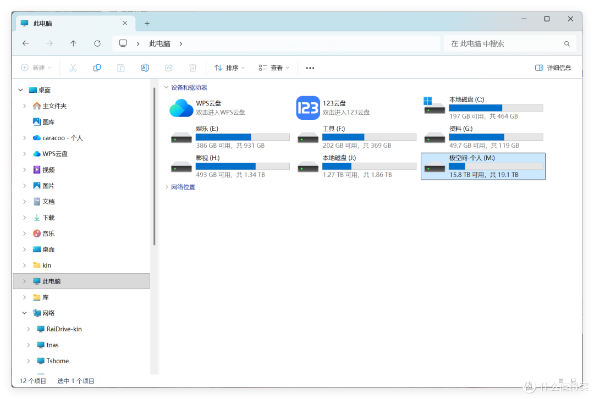Select 极空间-个人 (M:) drive icon
This screenshot has width=594, height=399.
pos(435,167)
